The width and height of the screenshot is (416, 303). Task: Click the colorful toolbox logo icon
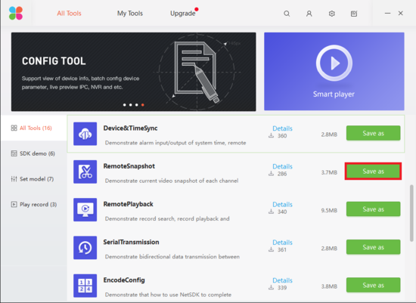pos(16,14)
